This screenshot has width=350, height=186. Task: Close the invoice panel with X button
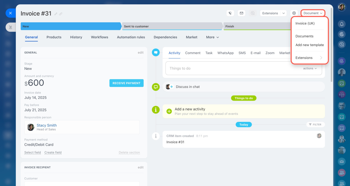[10, 13]
